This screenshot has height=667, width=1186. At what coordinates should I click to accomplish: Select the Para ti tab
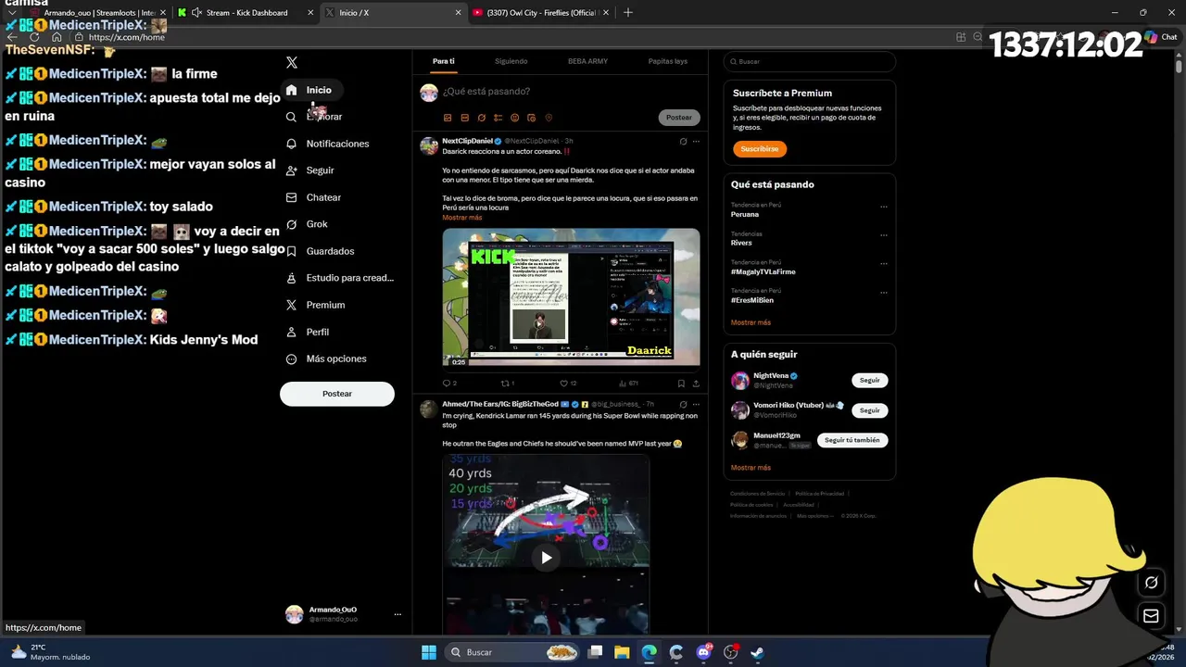pyautogui.click(x=444, y=61)
